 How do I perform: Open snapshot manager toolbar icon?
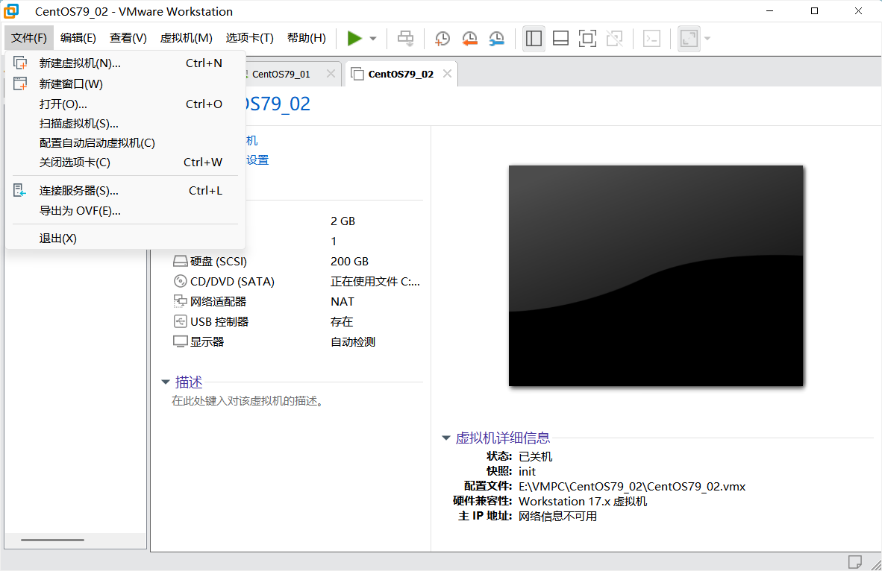click(x=497, y=38)
